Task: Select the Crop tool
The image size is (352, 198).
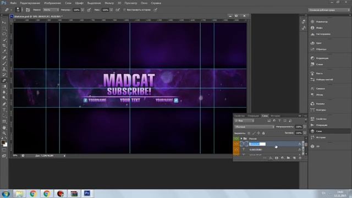Action: (4, 46)
